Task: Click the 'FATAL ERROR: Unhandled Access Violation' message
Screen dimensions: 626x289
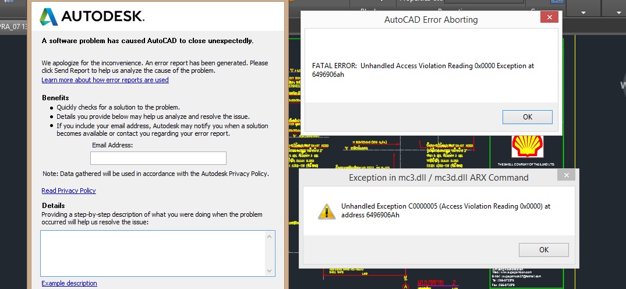Action: (423, 70)
